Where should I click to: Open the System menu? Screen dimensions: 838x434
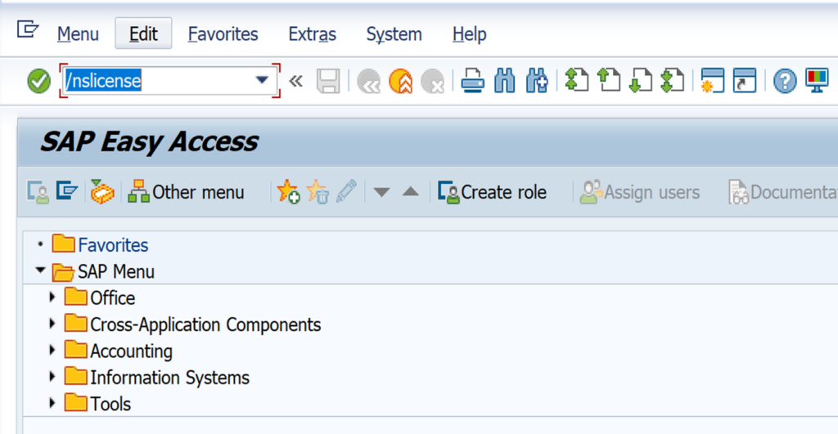point(394,34)
